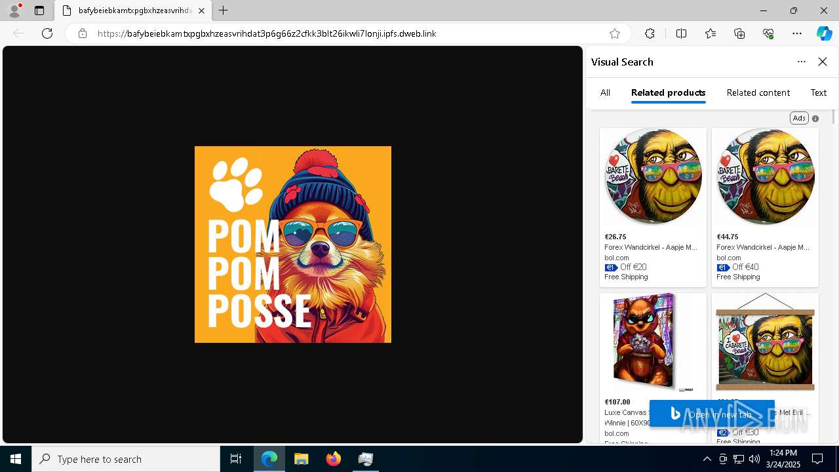Add this page to favorites star
The width and height of the screenshot is (839, 472).
coord(614,33)
